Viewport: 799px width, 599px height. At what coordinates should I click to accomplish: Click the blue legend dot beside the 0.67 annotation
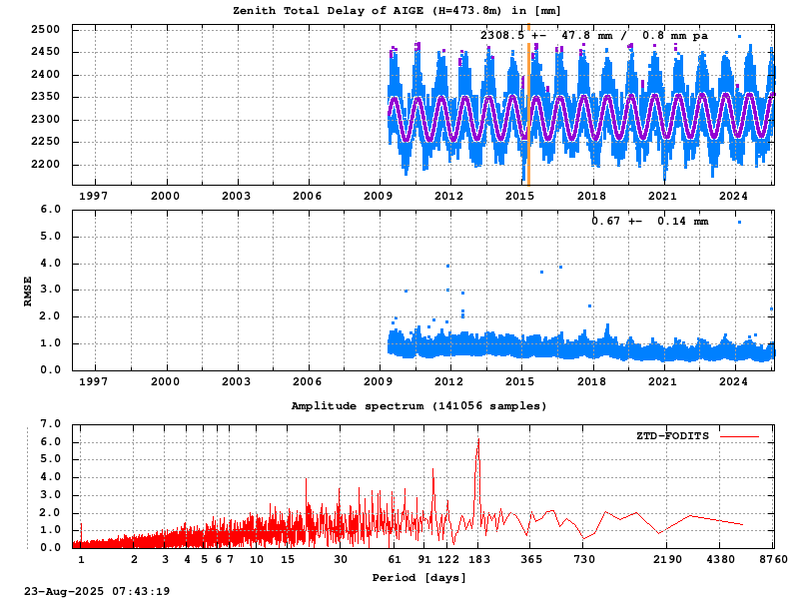[739, 222]
